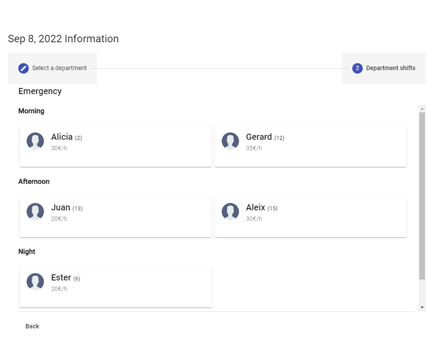Click Ester's avatar icon
This screenshot has height=351, width=435.
[x=35, y=282]
